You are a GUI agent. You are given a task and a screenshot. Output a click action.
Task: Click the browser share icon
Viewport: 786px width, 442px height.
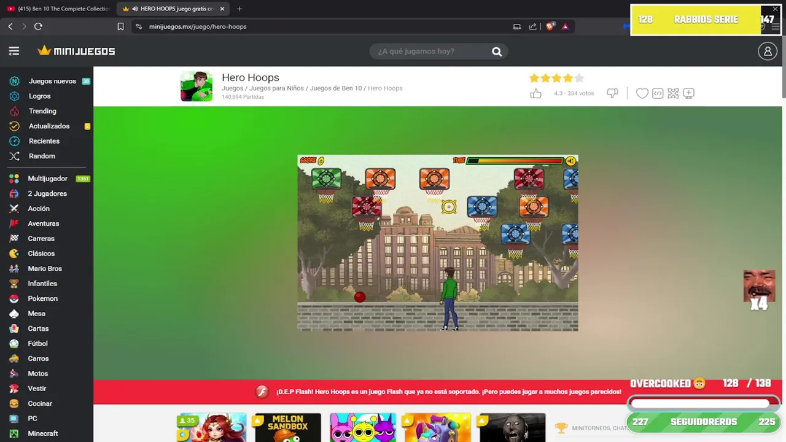(x=532, y=26)
